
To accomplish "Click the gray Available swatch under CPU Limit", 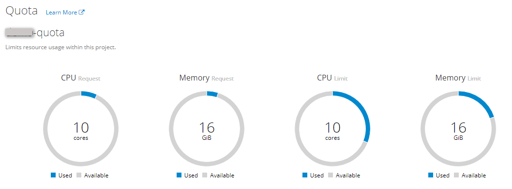I will point(331,175).
